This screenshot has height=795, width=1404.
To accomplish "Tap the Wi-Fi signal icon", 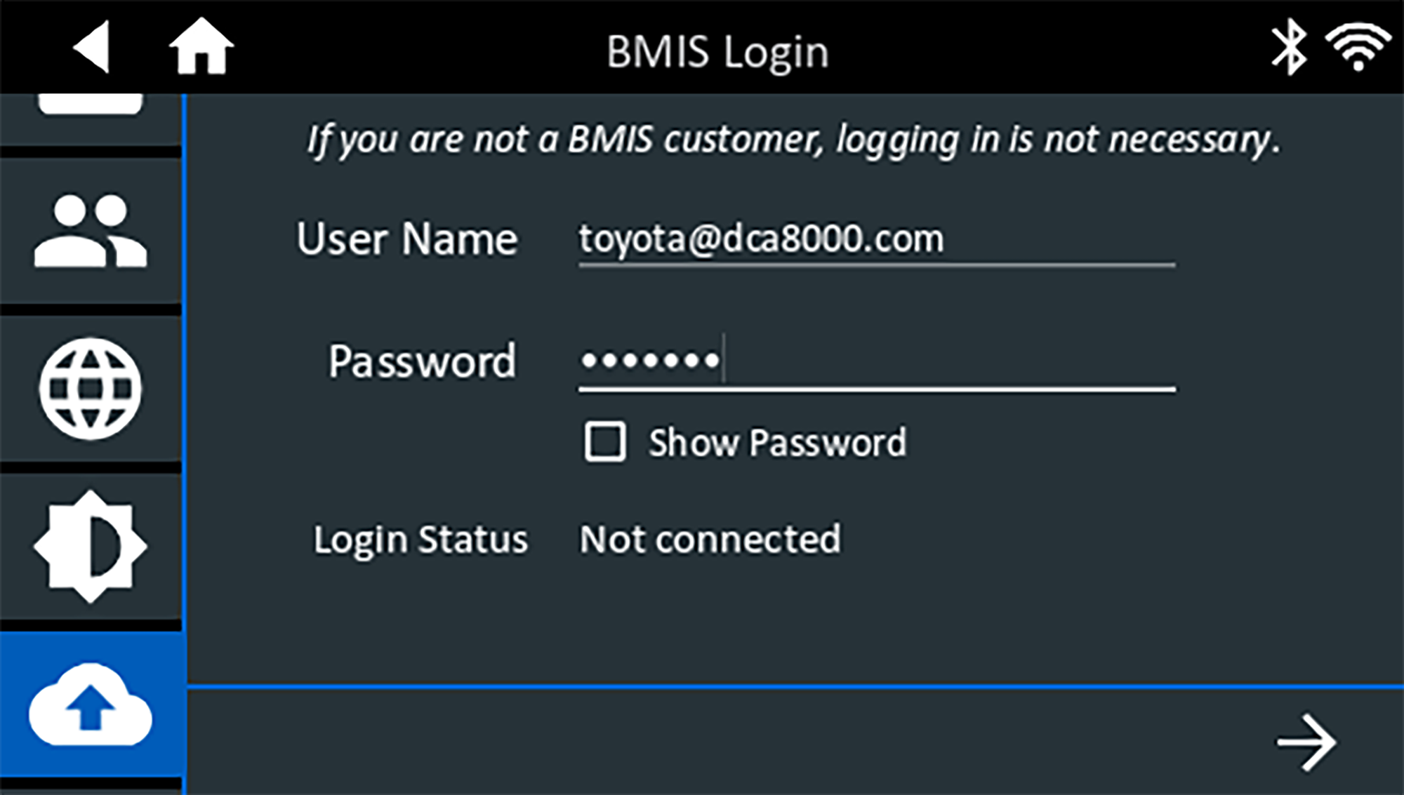I will [1358, 47].
